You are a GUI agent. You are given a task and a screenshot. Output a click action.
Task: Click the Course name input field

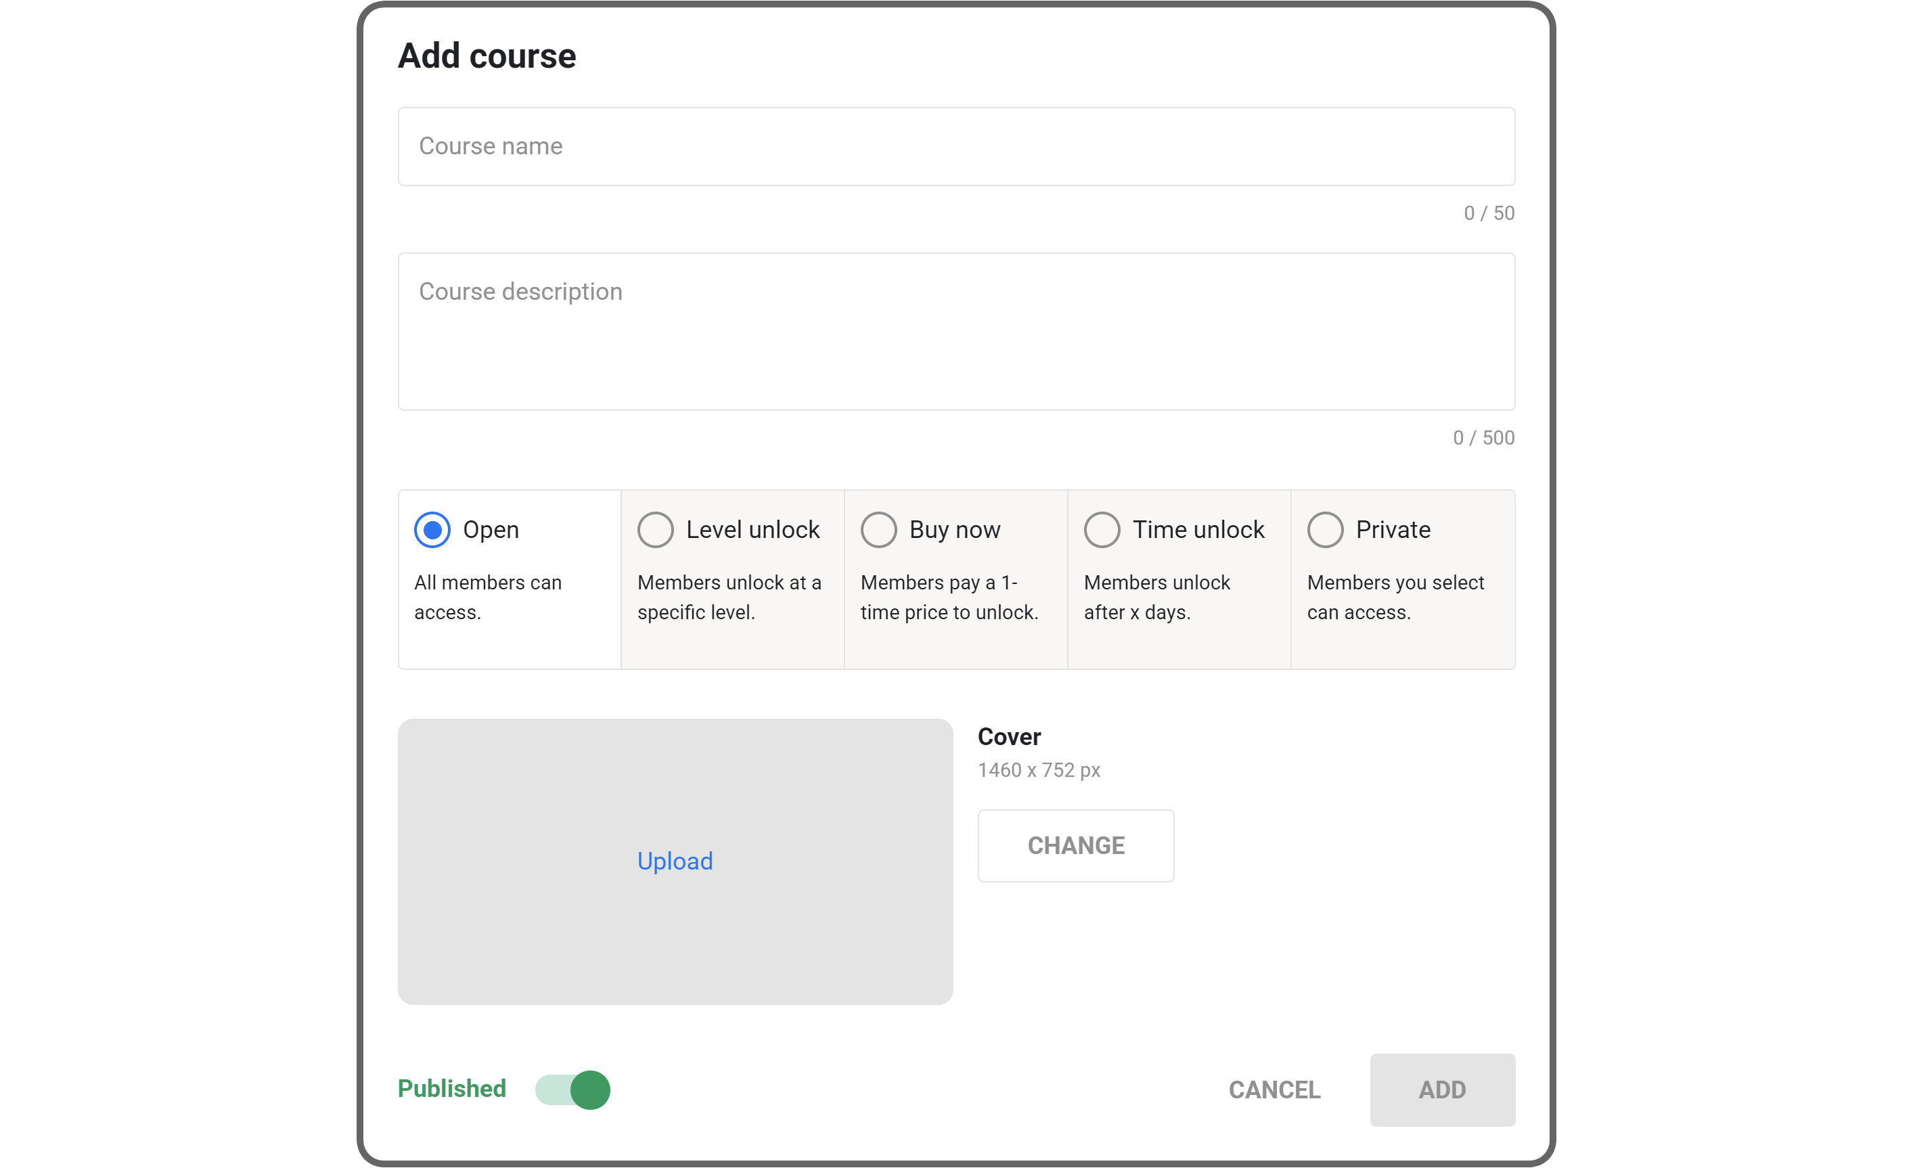(955, 146)
